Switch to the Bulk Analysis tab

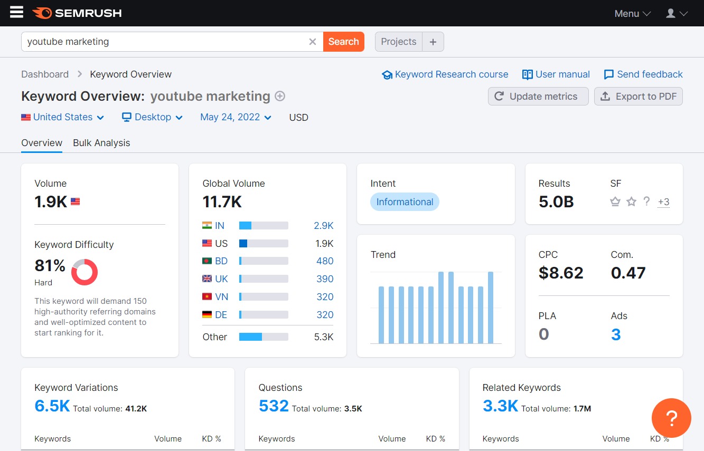point(101,143)
